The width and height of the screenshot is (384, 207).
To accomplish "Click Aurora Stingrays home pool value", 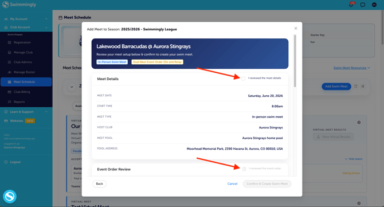I will coord(262,138).
